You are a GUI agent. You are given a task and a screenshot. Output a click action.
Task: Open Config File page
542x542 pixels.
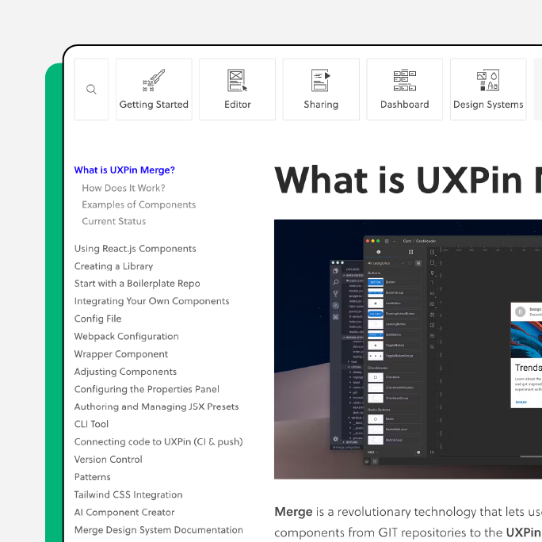pos(97,319)
